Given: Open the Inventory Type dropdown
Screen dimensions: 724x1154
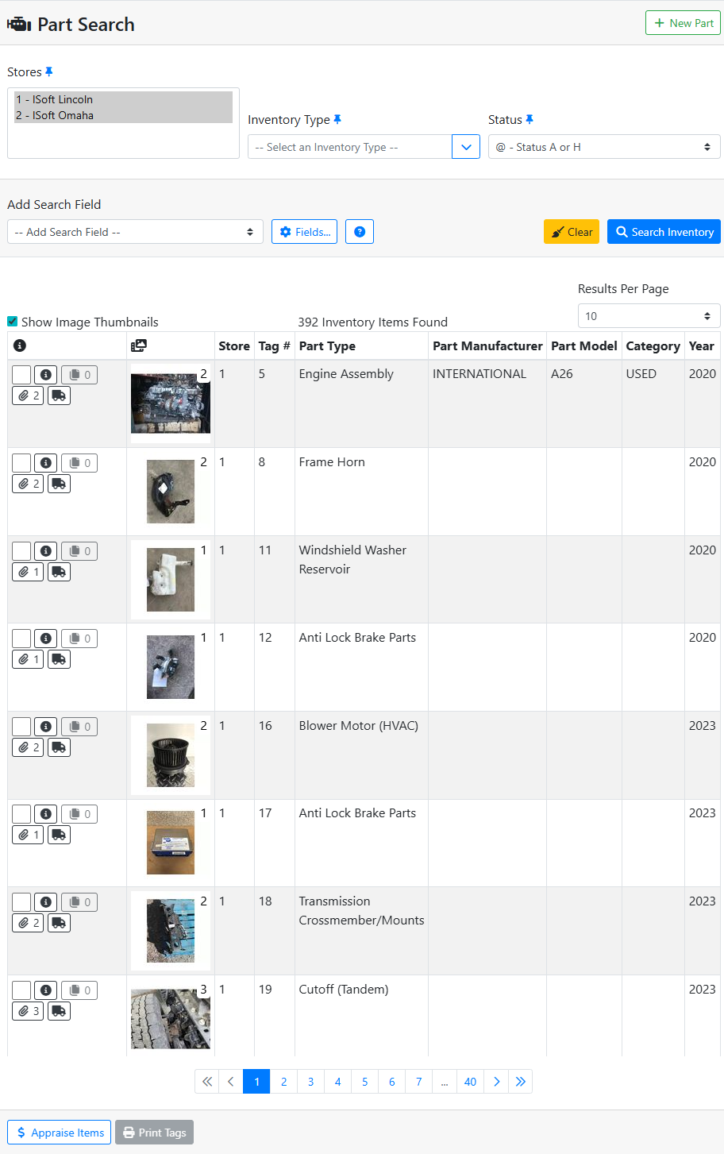Looking at the screenshot, I should pyautogui.click(x=466, y=146).
